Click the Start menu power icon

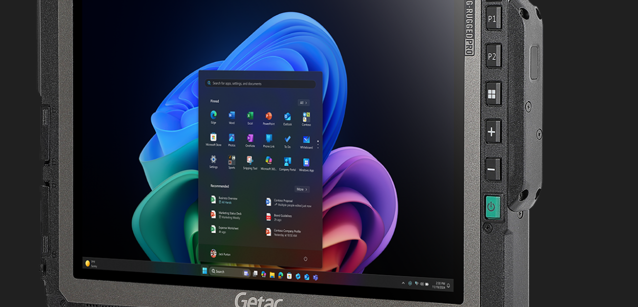point(305,259)
